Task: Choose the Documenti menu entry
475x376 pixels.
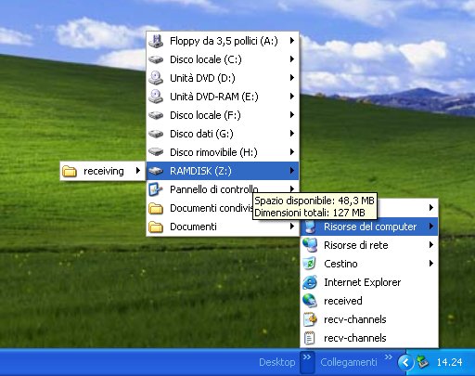Action: point(223,227)
